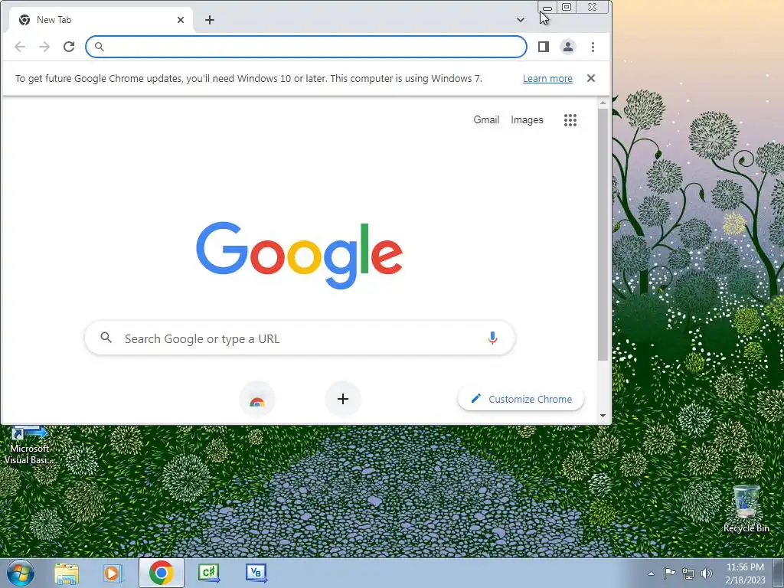Screen dimensions: 784x588
Task: Click the browser back arrow
Action: 20,47
